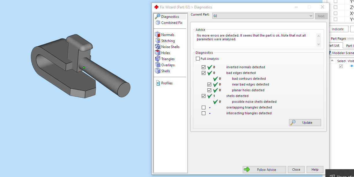The height and width of the screenshot is (177, 354).
Task: Uncheck inverted normals detected checkbox
Action: point(203,67)
